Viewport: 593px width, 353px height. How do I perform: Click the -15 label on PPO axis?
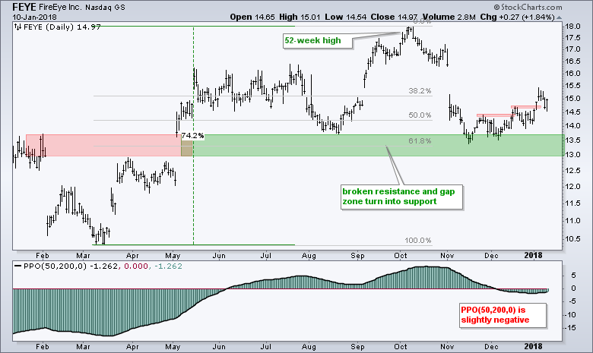pyautogui.click(x=571, y=328)
